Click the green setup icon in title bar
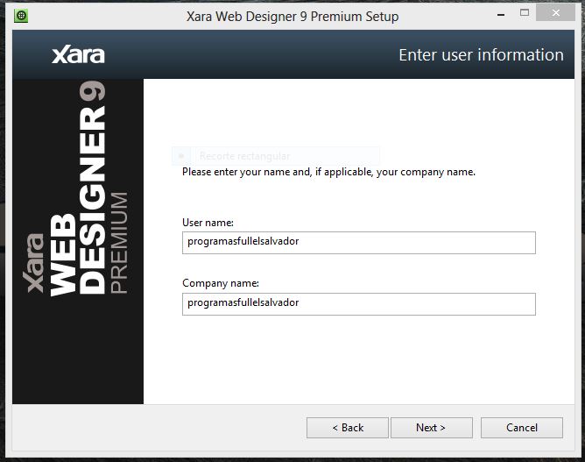This screenshot has height=462, width=585. (21, 16)
